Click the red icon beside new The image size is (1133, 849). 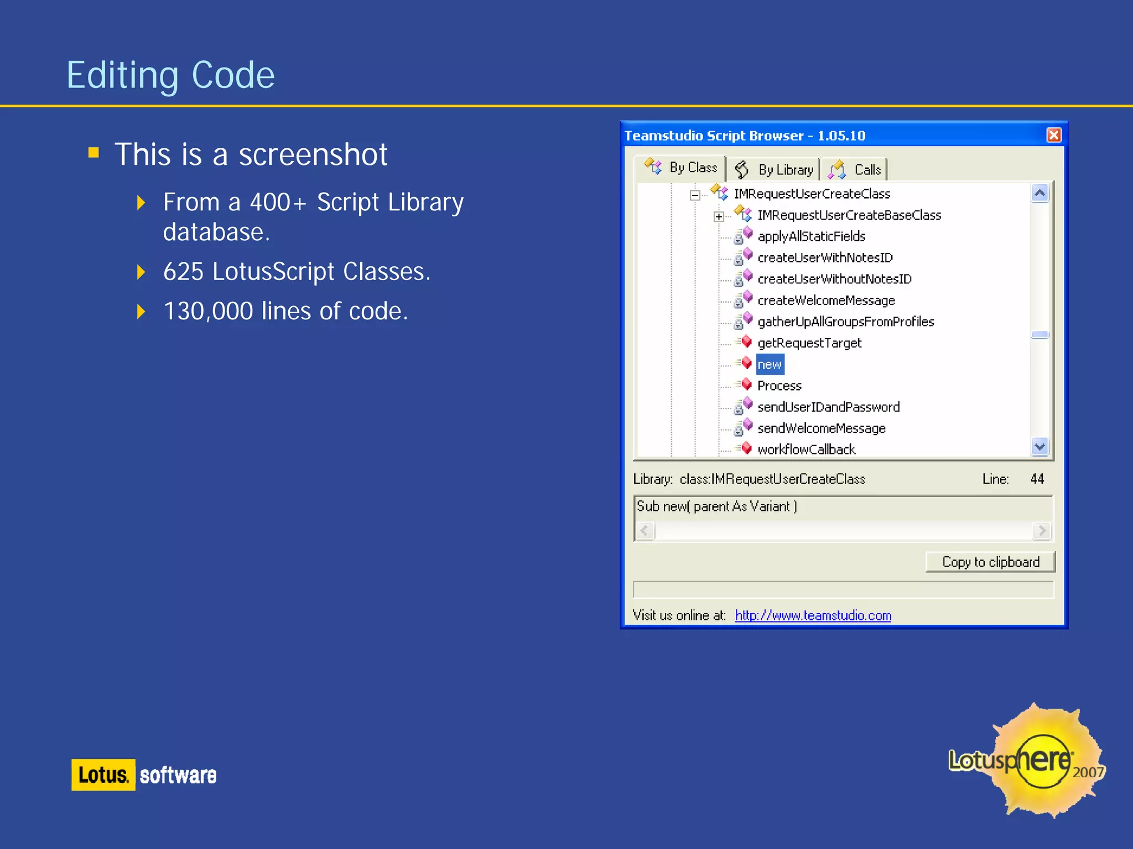pos(744,363)
